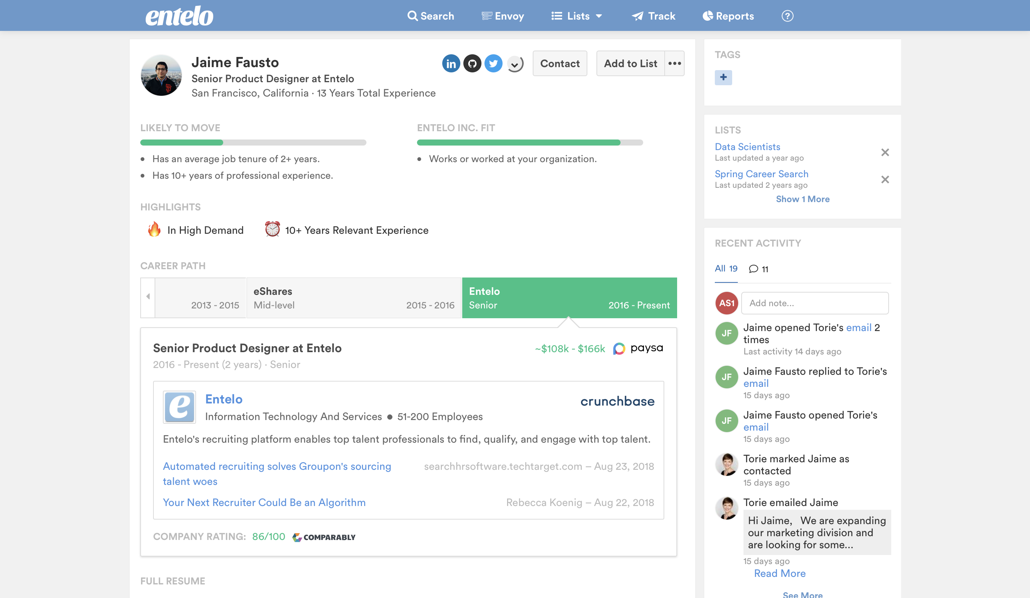The width and height of the screenshot is (1030, 598).
Task: Click the Contact button
Action: point(559,63)
